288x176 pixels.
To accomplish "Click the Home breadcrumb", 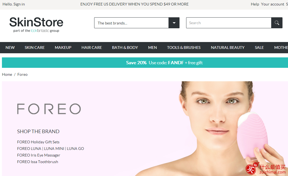I will click(7, 74).
